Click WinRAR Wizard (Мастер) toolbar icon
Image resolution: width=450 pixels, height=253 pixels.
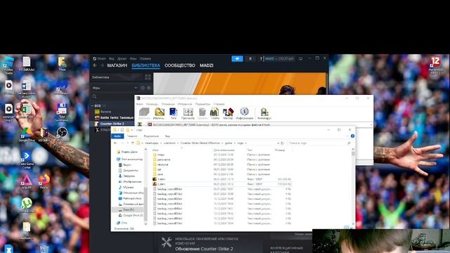(x=228, y=113)
